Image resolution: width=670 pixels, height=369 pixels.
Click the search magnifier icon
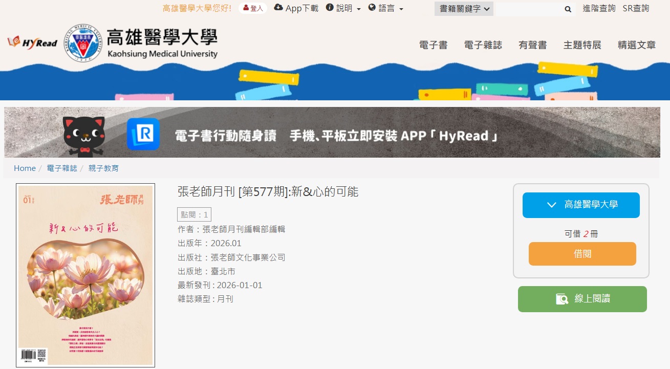point(568,9)
